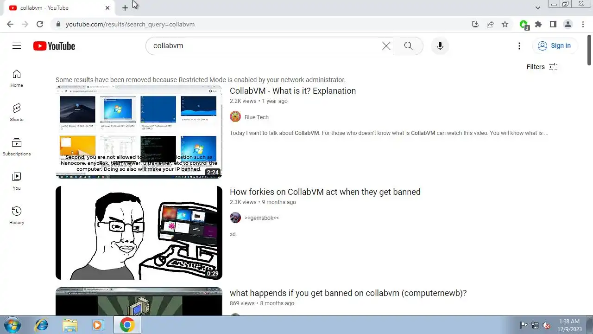Launch Internet Explorer from taskbar
593x334 pixels.
42,325
